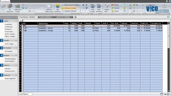Open Skapa Rapporter in sidebar
Screen dimensions: 171x96
[10, 79]
